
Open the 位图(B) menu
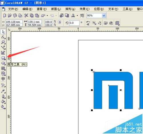[x=99, y=9]
